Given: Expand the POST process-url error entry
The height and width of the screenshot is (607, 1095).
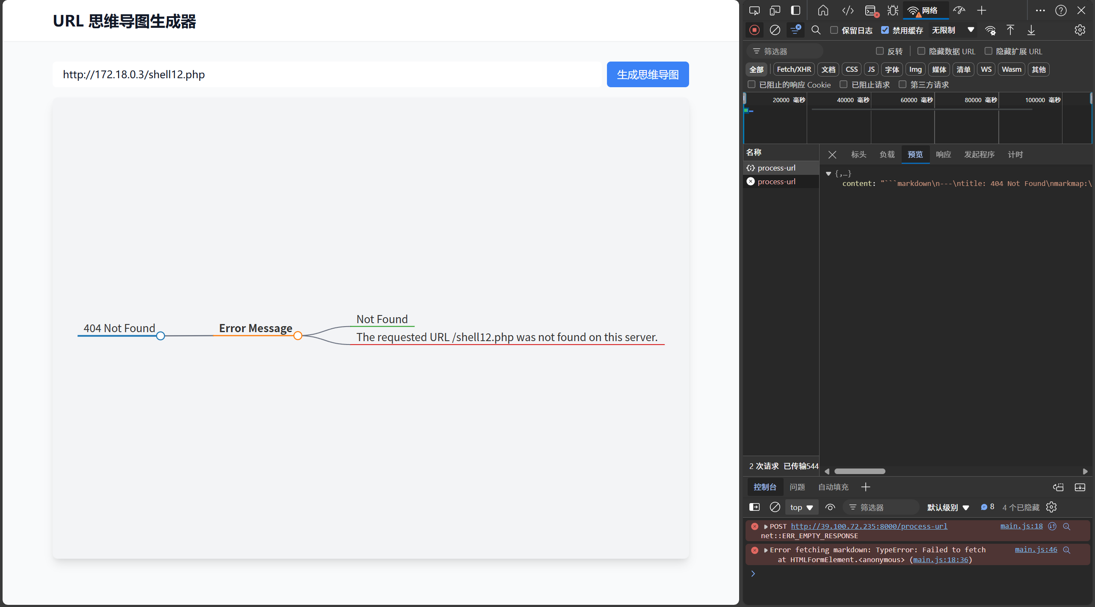Looking at the screenshot, I should click(x=766, y=527).
